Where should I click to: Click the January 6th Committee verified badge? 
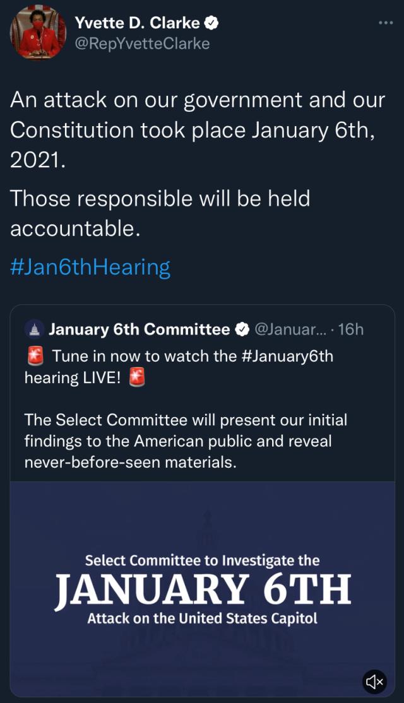coord(241,329)
